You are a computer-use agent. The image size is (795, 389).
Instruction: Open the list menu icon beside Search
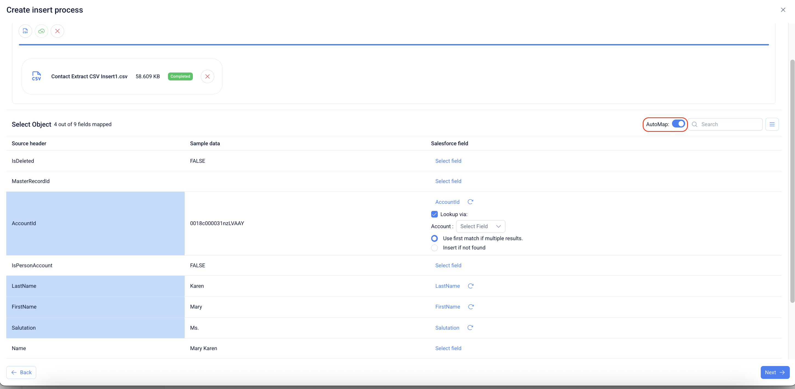(x=772, y=124)
